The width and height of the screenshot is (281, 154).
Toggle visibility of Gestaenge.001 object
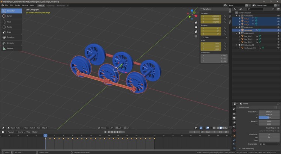(278, 48)
